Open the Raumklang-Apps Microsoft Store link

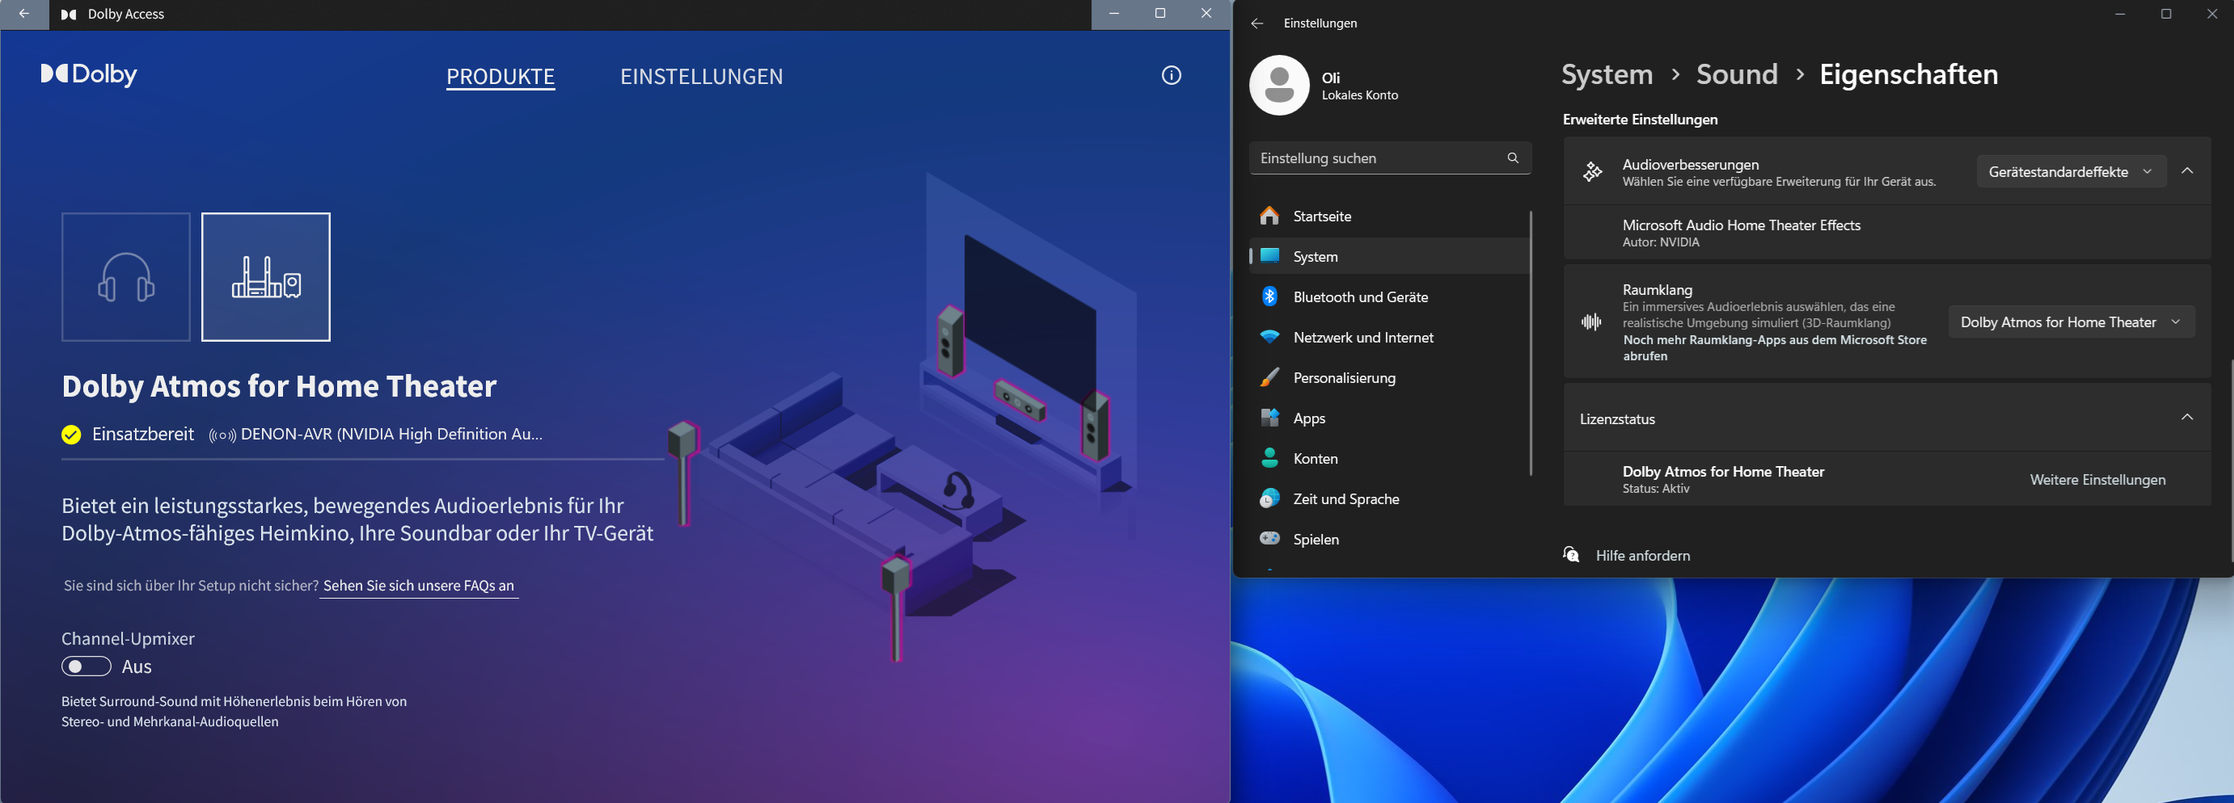1775,347
